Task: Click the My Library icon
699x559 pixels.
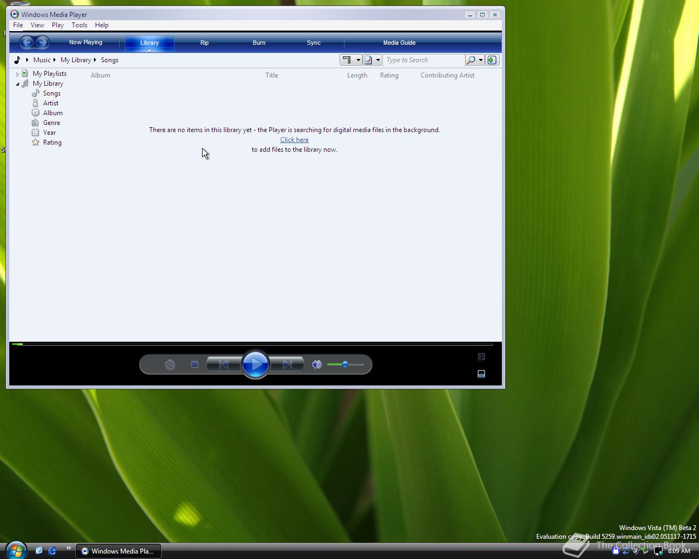Action: (25, 84)
